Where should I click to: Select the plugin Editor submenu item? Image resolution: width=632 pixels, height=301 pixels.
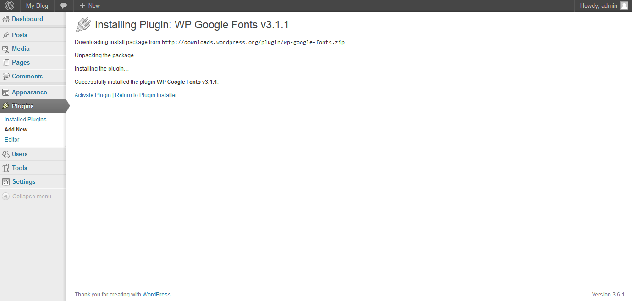pyautogui.click(x=12, y=140)
